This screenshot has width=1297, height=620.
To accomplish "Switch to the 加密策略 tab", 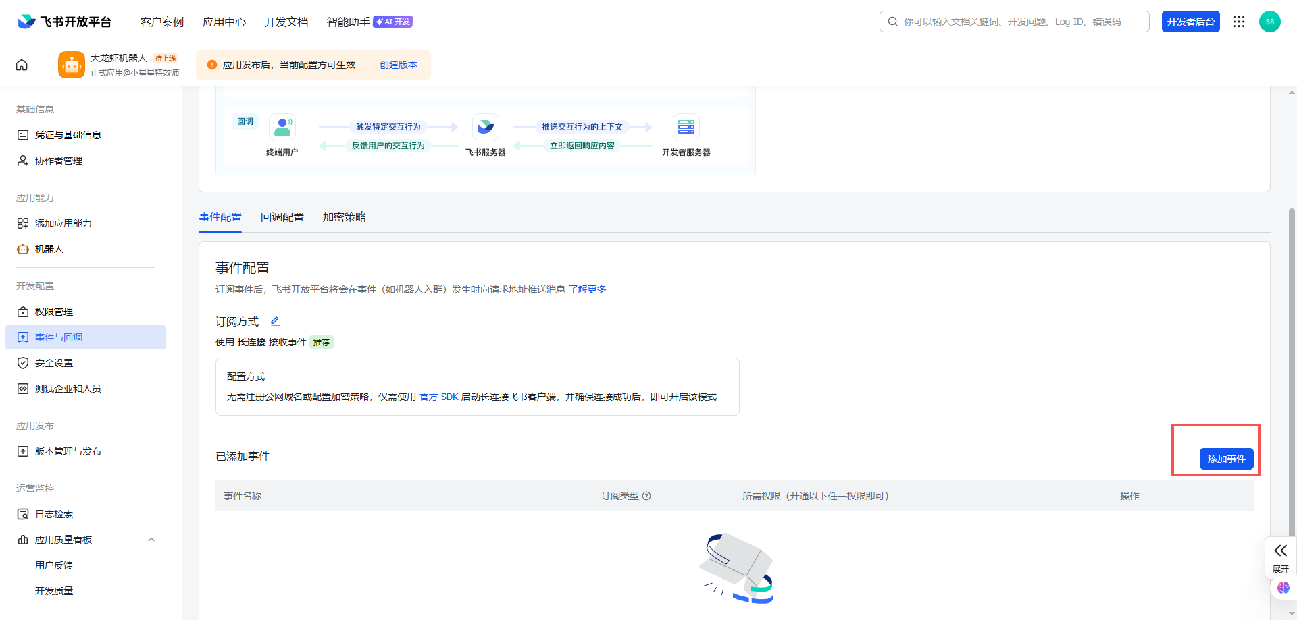I will 344,217.
